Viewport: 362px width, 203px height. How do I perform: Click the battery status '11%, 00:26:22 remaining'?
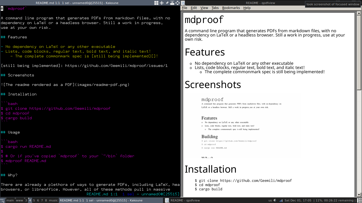(x=334, y=200)
